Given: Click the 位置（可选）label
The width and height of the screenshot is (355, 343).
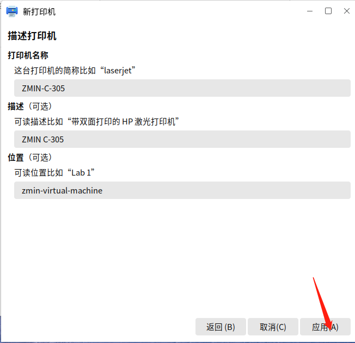Looking at the screenshot, I should coord(29,158).
